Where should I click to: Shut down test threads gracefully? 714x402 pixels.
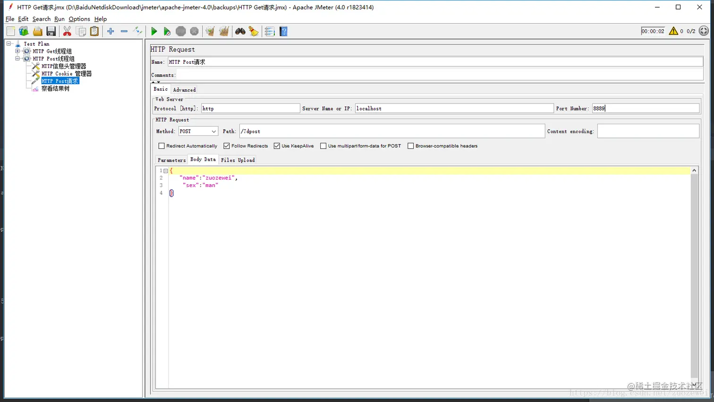(x=194, y=31)
